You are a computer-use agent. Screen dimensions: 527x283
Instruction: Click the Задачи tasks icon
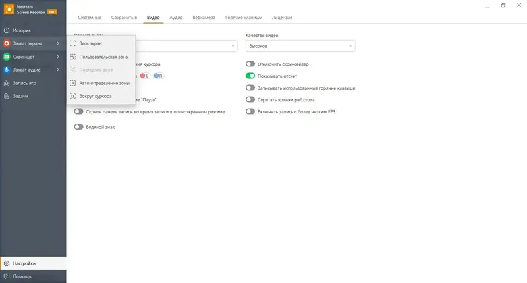[x=7, y=96]
